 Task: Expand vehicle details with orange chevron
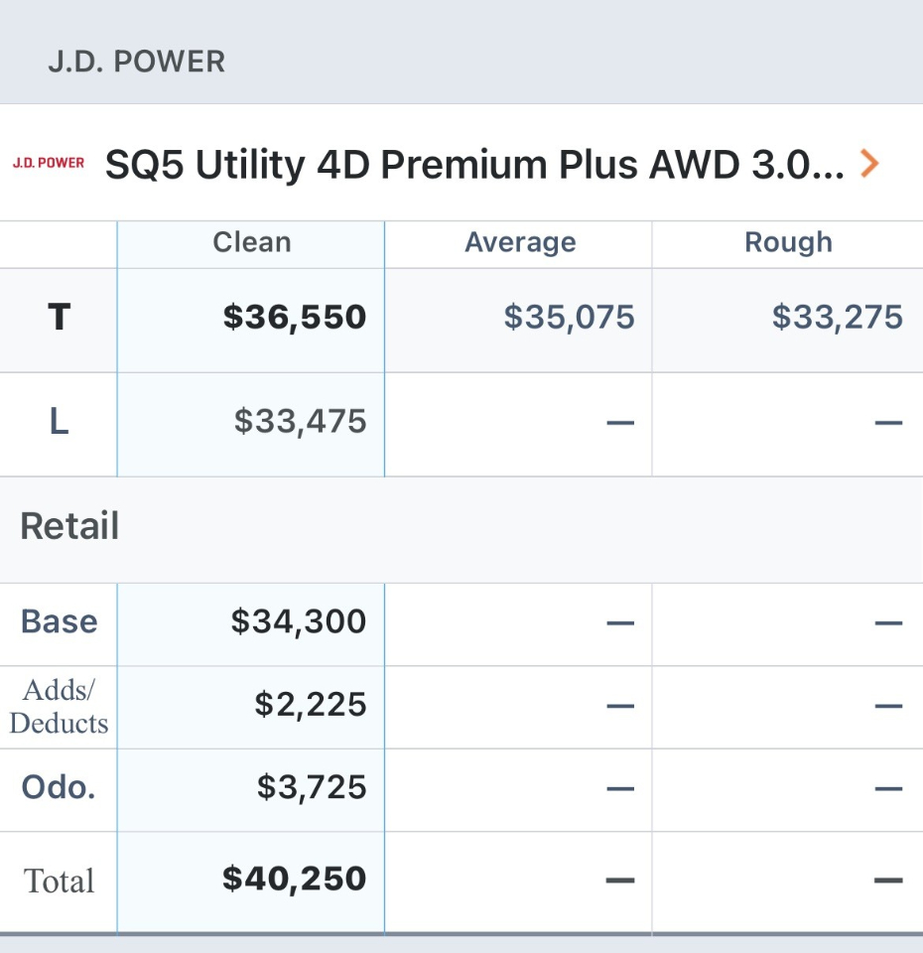[x=869, y=163]
